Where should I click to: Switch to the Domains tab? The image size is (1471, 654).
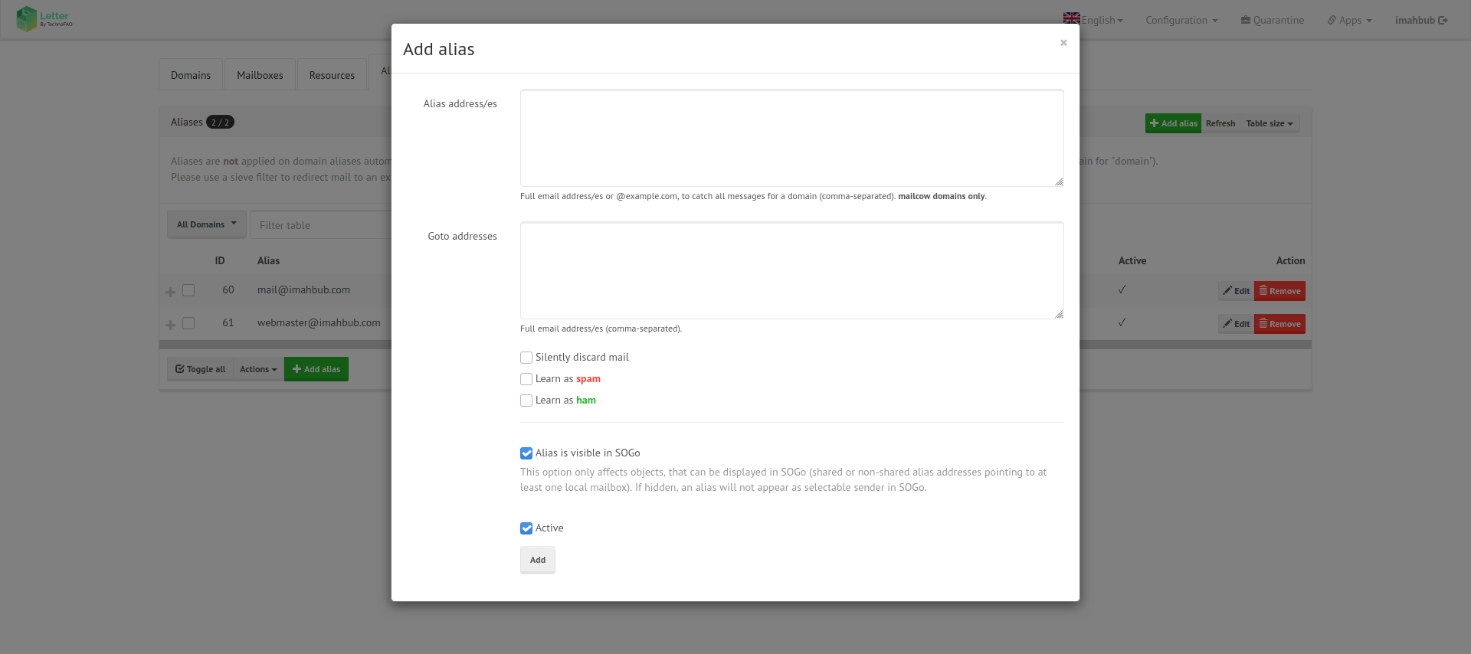tap(191, 75)
